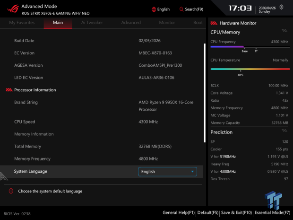293x220 pixels.
Task: Switch to My Favorites tab
Action: coord(22,23)
